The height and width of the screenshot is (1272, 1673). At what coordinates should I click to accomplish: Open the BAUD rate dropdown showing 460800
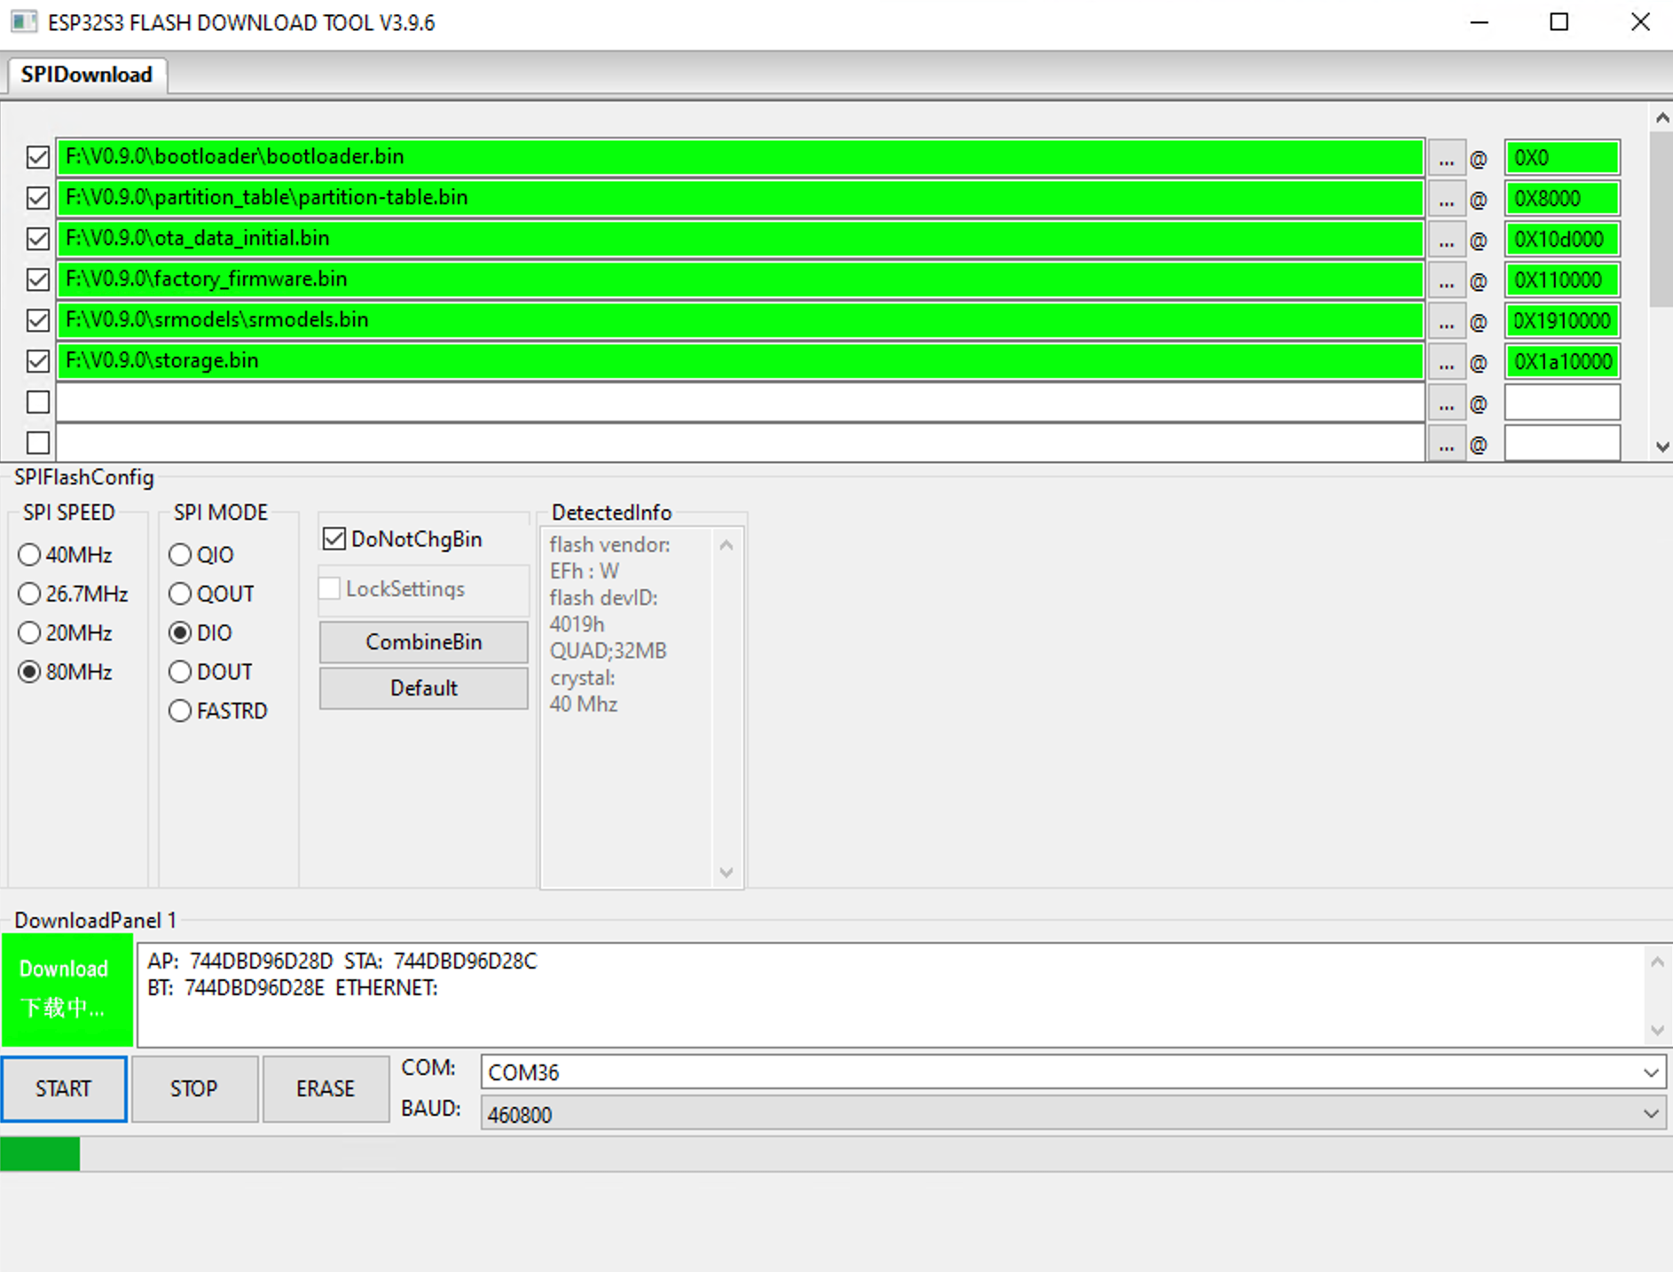coord(1073,1113)
